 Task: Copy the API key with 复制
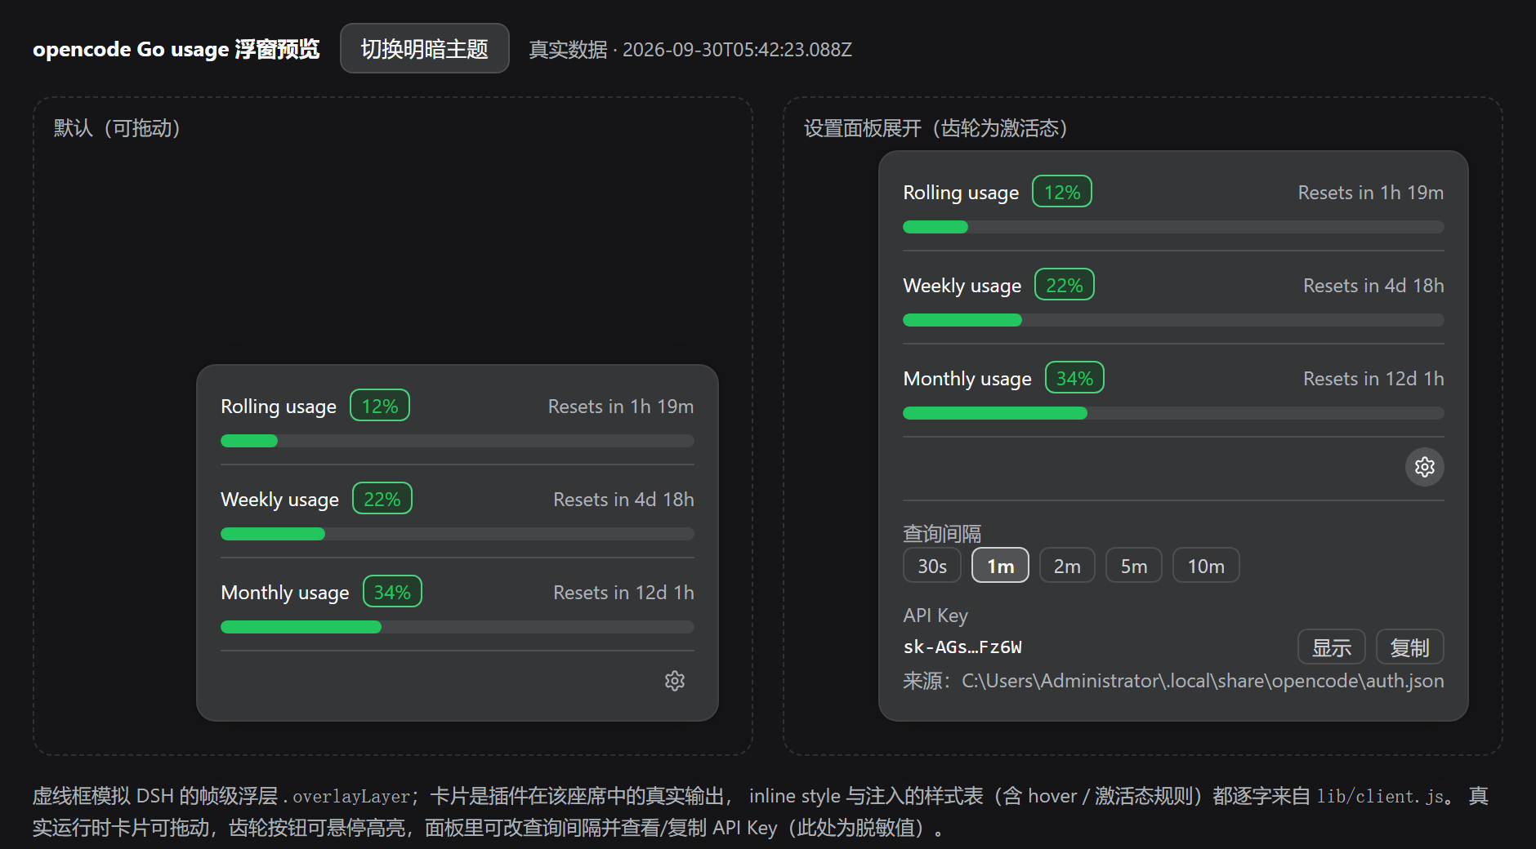click(x=1410, y=647)
